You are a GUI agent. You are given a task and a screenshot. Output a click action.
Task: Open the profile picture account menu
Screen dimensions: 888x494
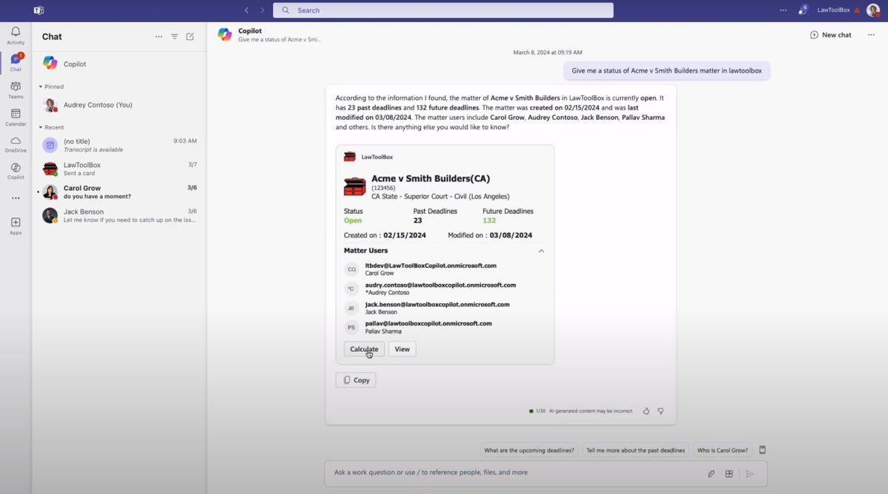(x=873, y=10)
